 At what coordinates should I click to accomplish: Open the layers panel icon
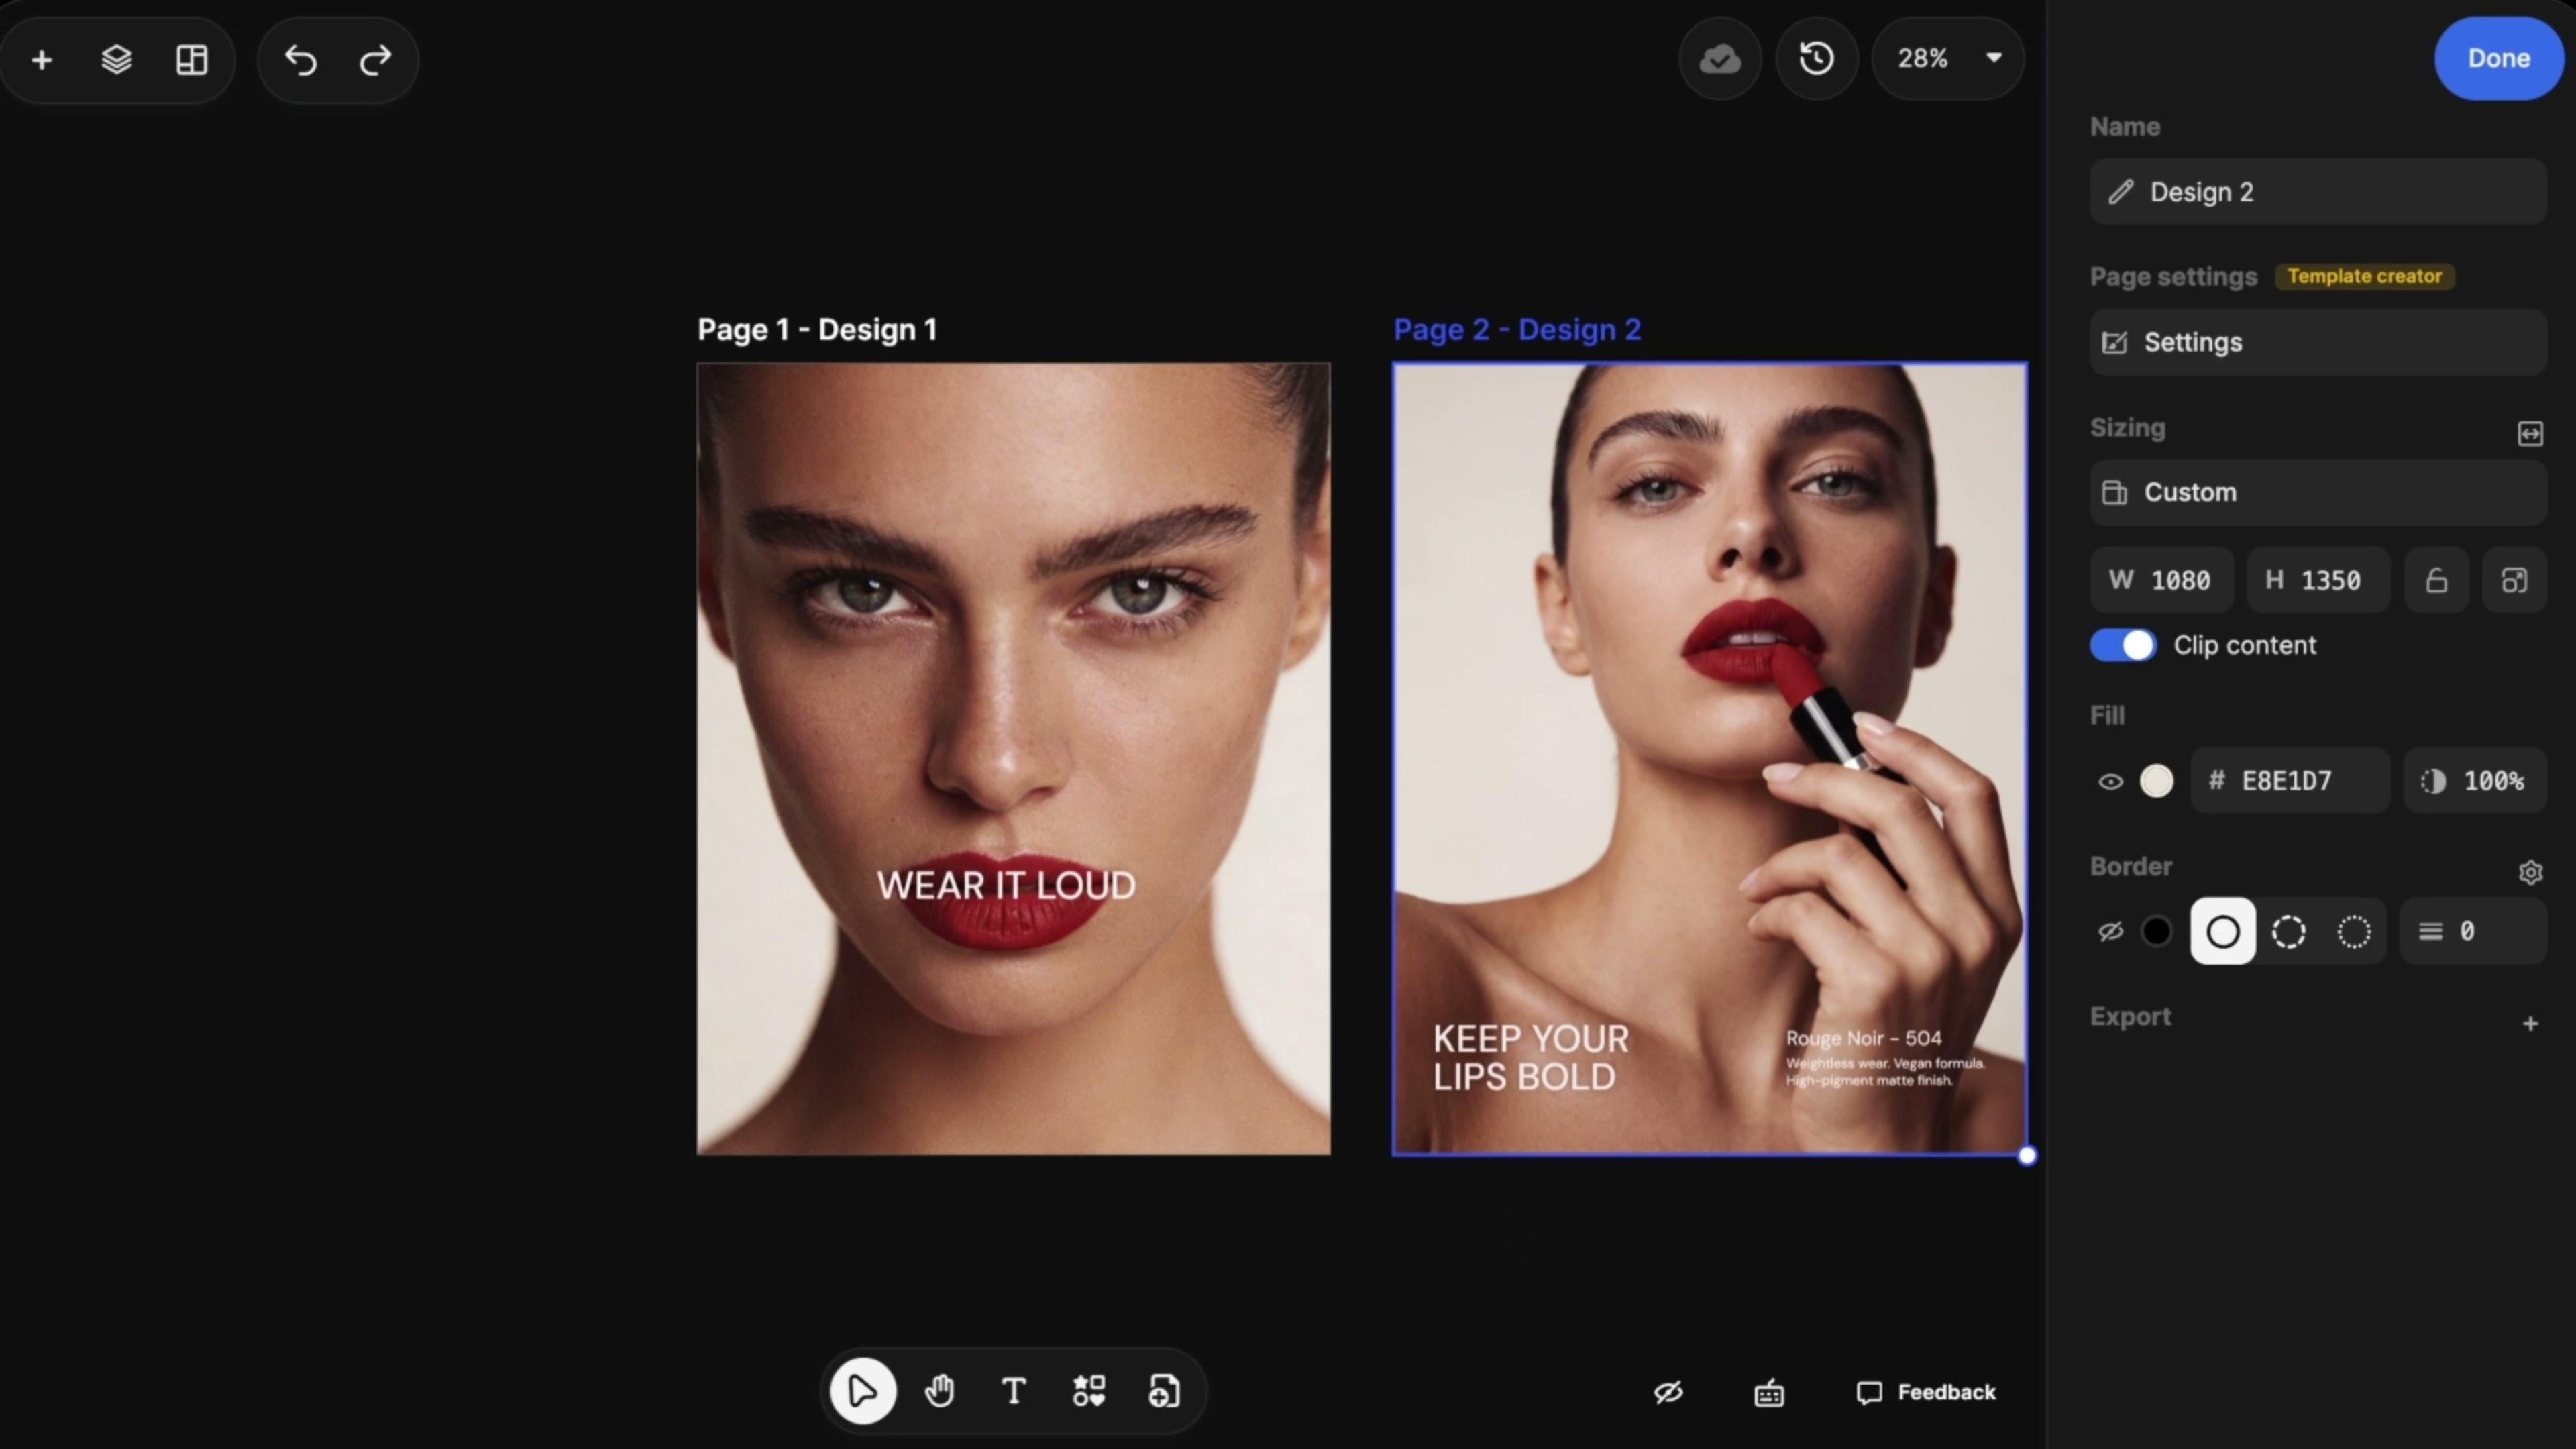(117, 60)
